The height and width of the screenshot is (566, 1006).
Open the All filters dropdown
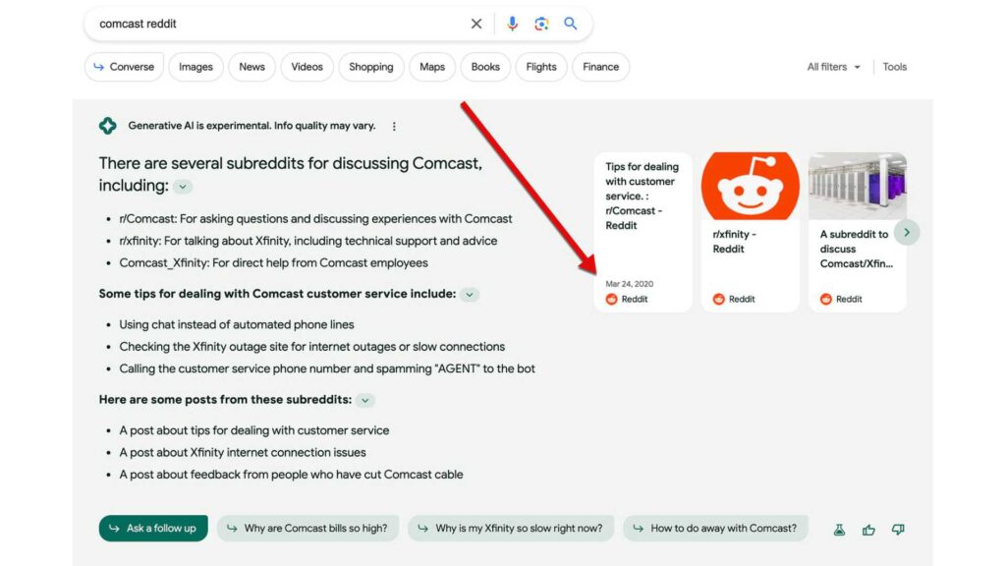coord(833,67)
